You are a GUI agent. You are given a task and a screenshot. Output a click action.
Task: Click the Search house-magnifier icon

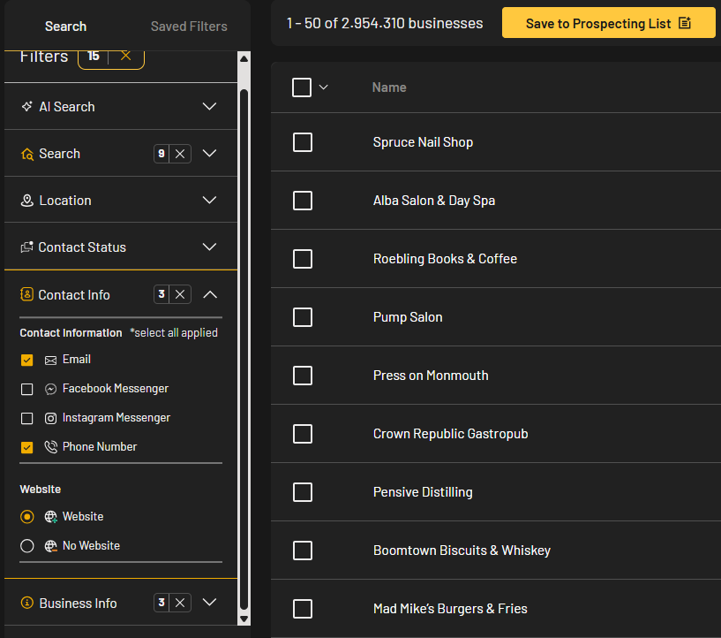(27, 154)
